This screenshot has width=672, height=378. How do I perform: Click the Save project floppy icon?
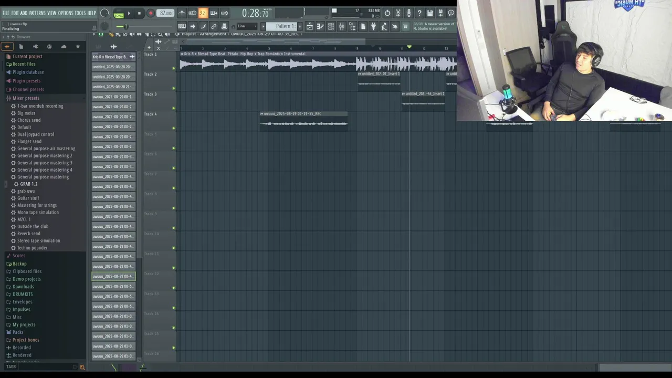coord(430,13)
